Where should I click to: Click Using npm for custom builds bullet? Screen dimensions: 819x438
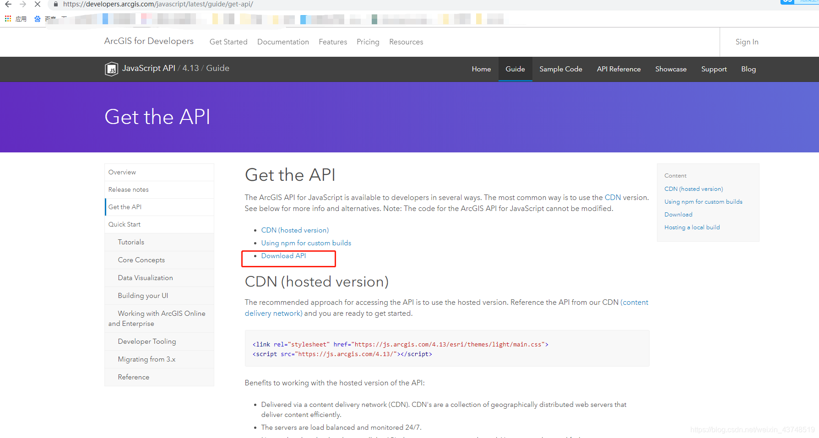(306, 243)
